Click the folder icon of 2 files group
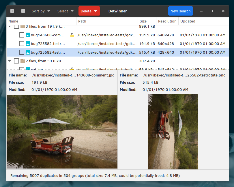 23,61
